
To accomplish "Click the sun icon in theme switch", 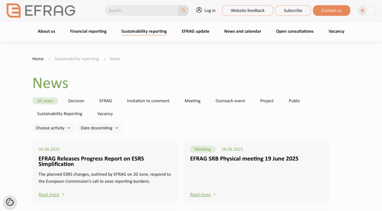I will coord(363,10).
